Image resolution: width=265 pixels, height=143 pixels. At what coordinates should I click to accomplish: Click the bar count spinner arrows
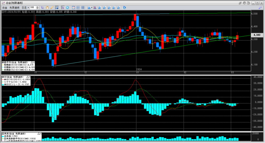[38, 7]
